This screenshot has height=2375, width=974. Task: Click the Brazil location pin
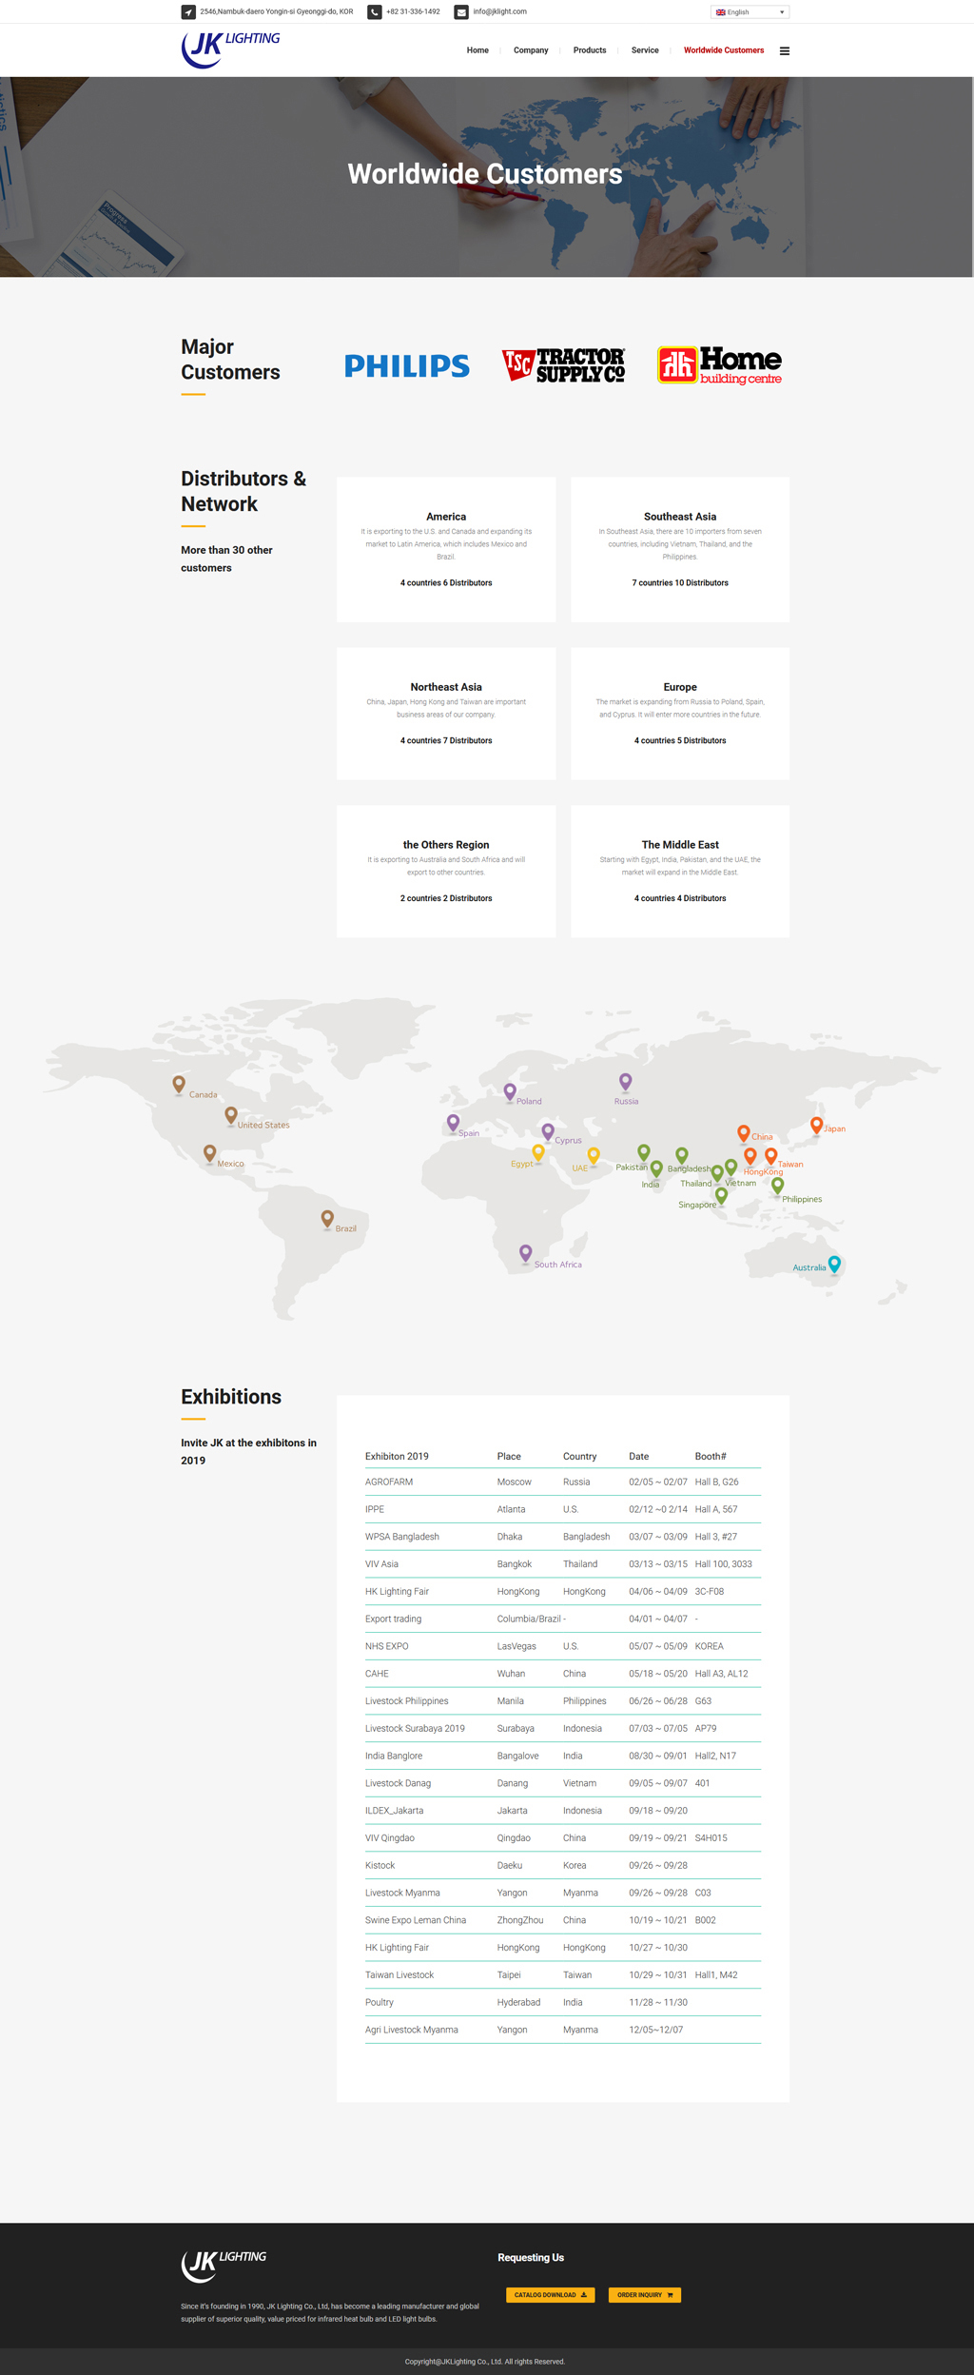coord(327,1218)
